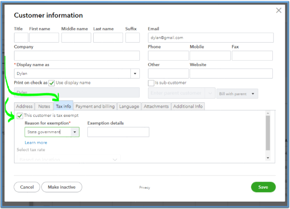Select the Fax field
Viewport: 290px width, 209px height.
click(x=252, y=56)
